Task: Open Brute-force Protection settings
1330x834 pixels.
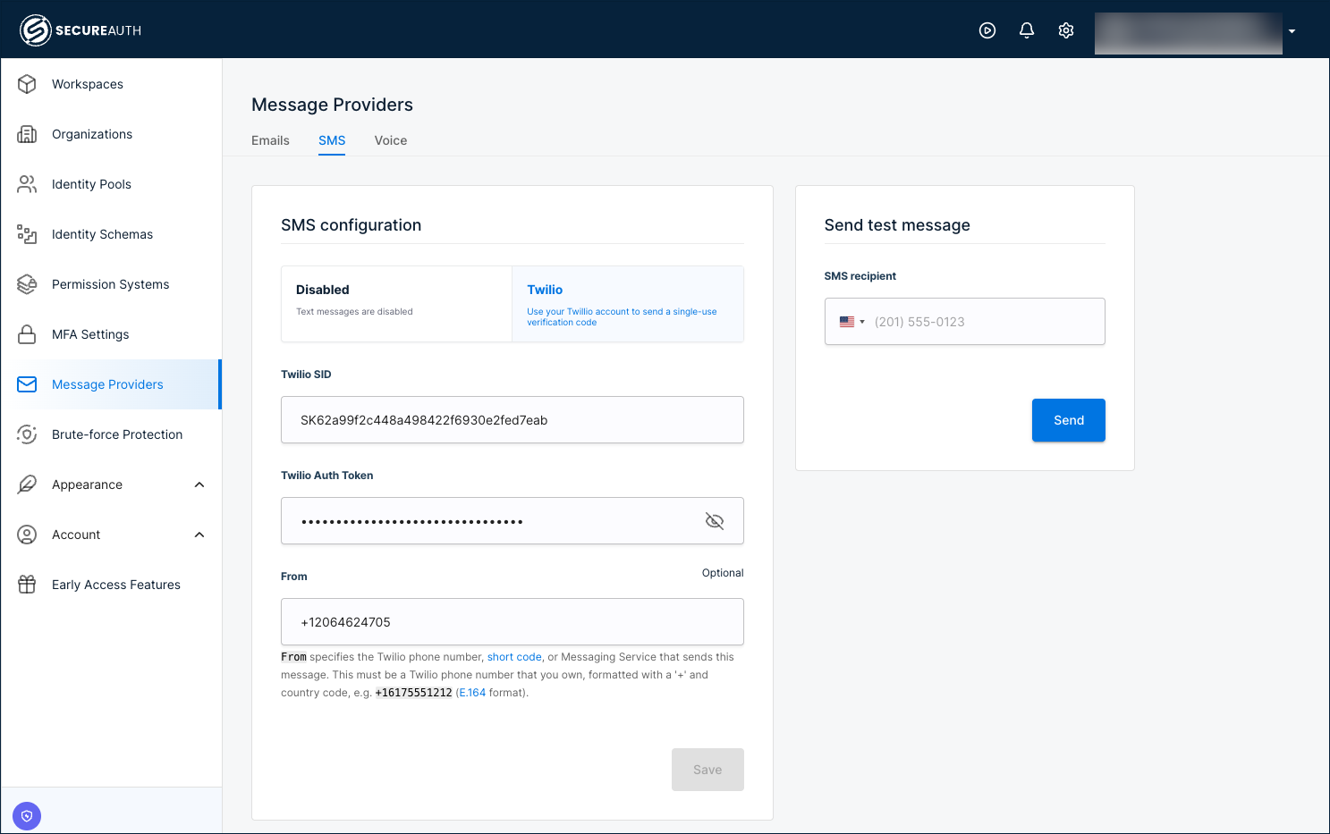Action: click(x=115, y=434)
